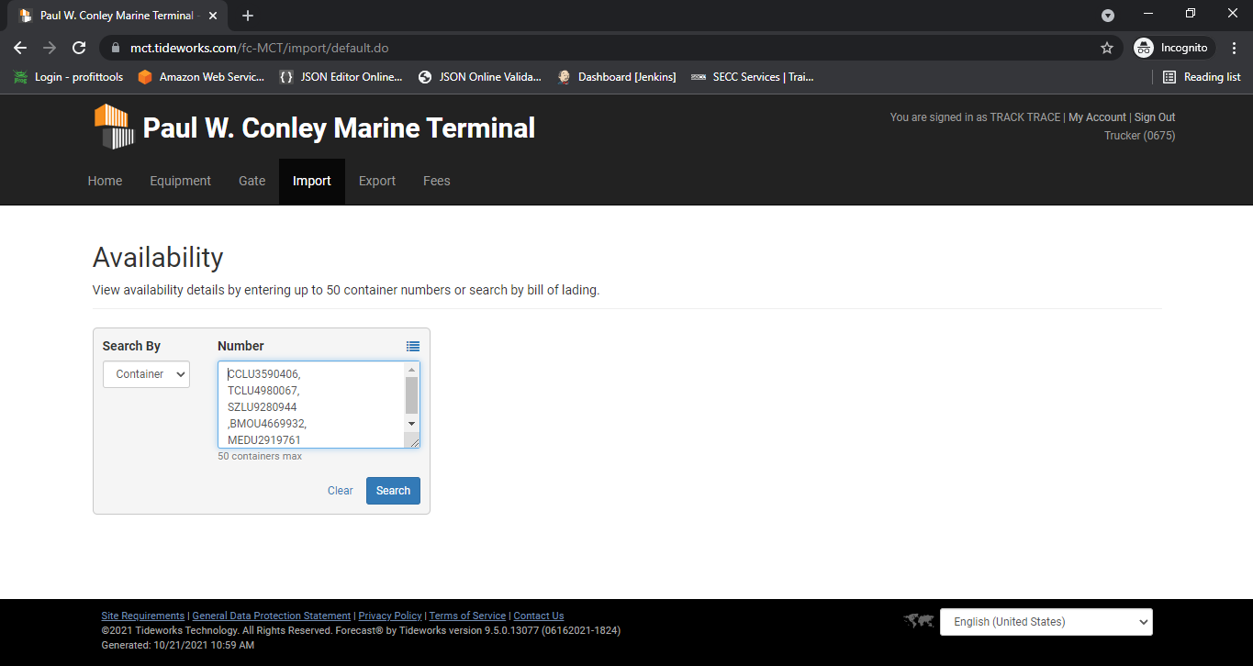Click the padlock site info icon
1253x666 pixels.
coord(116,48)
